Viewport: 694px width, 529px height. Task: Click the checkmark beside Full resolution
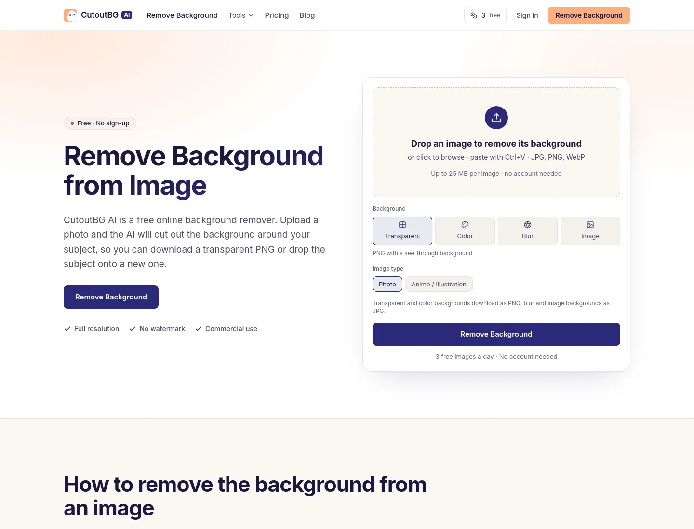click(x=67, y=329)
